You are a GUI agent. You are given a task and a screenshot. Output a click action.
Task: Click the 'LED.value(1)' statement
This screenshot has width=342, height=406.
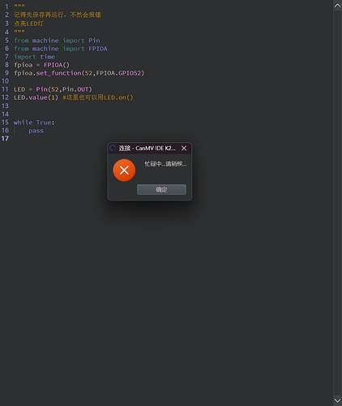click(36, 97)
